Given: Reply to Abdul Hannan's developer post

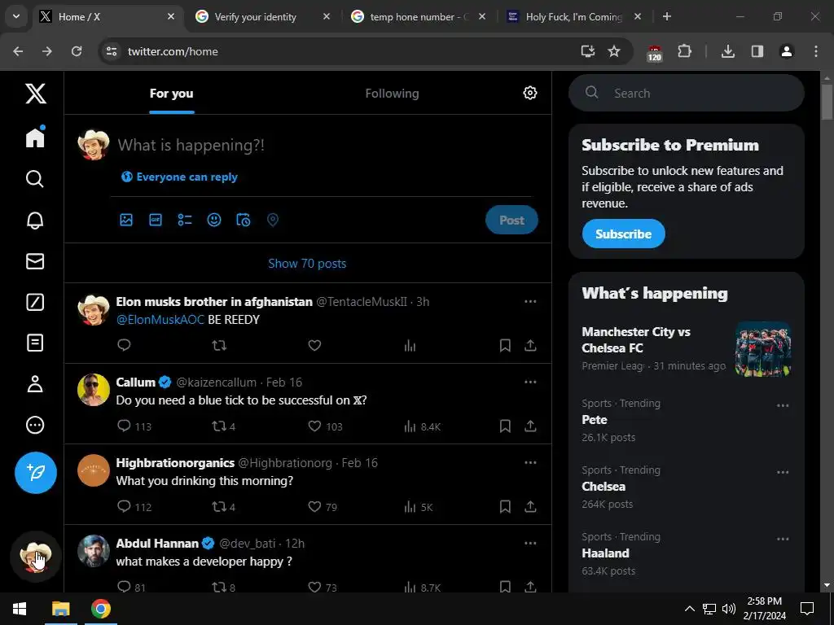Looking at the screenshot, I should [x=124, y=587].
